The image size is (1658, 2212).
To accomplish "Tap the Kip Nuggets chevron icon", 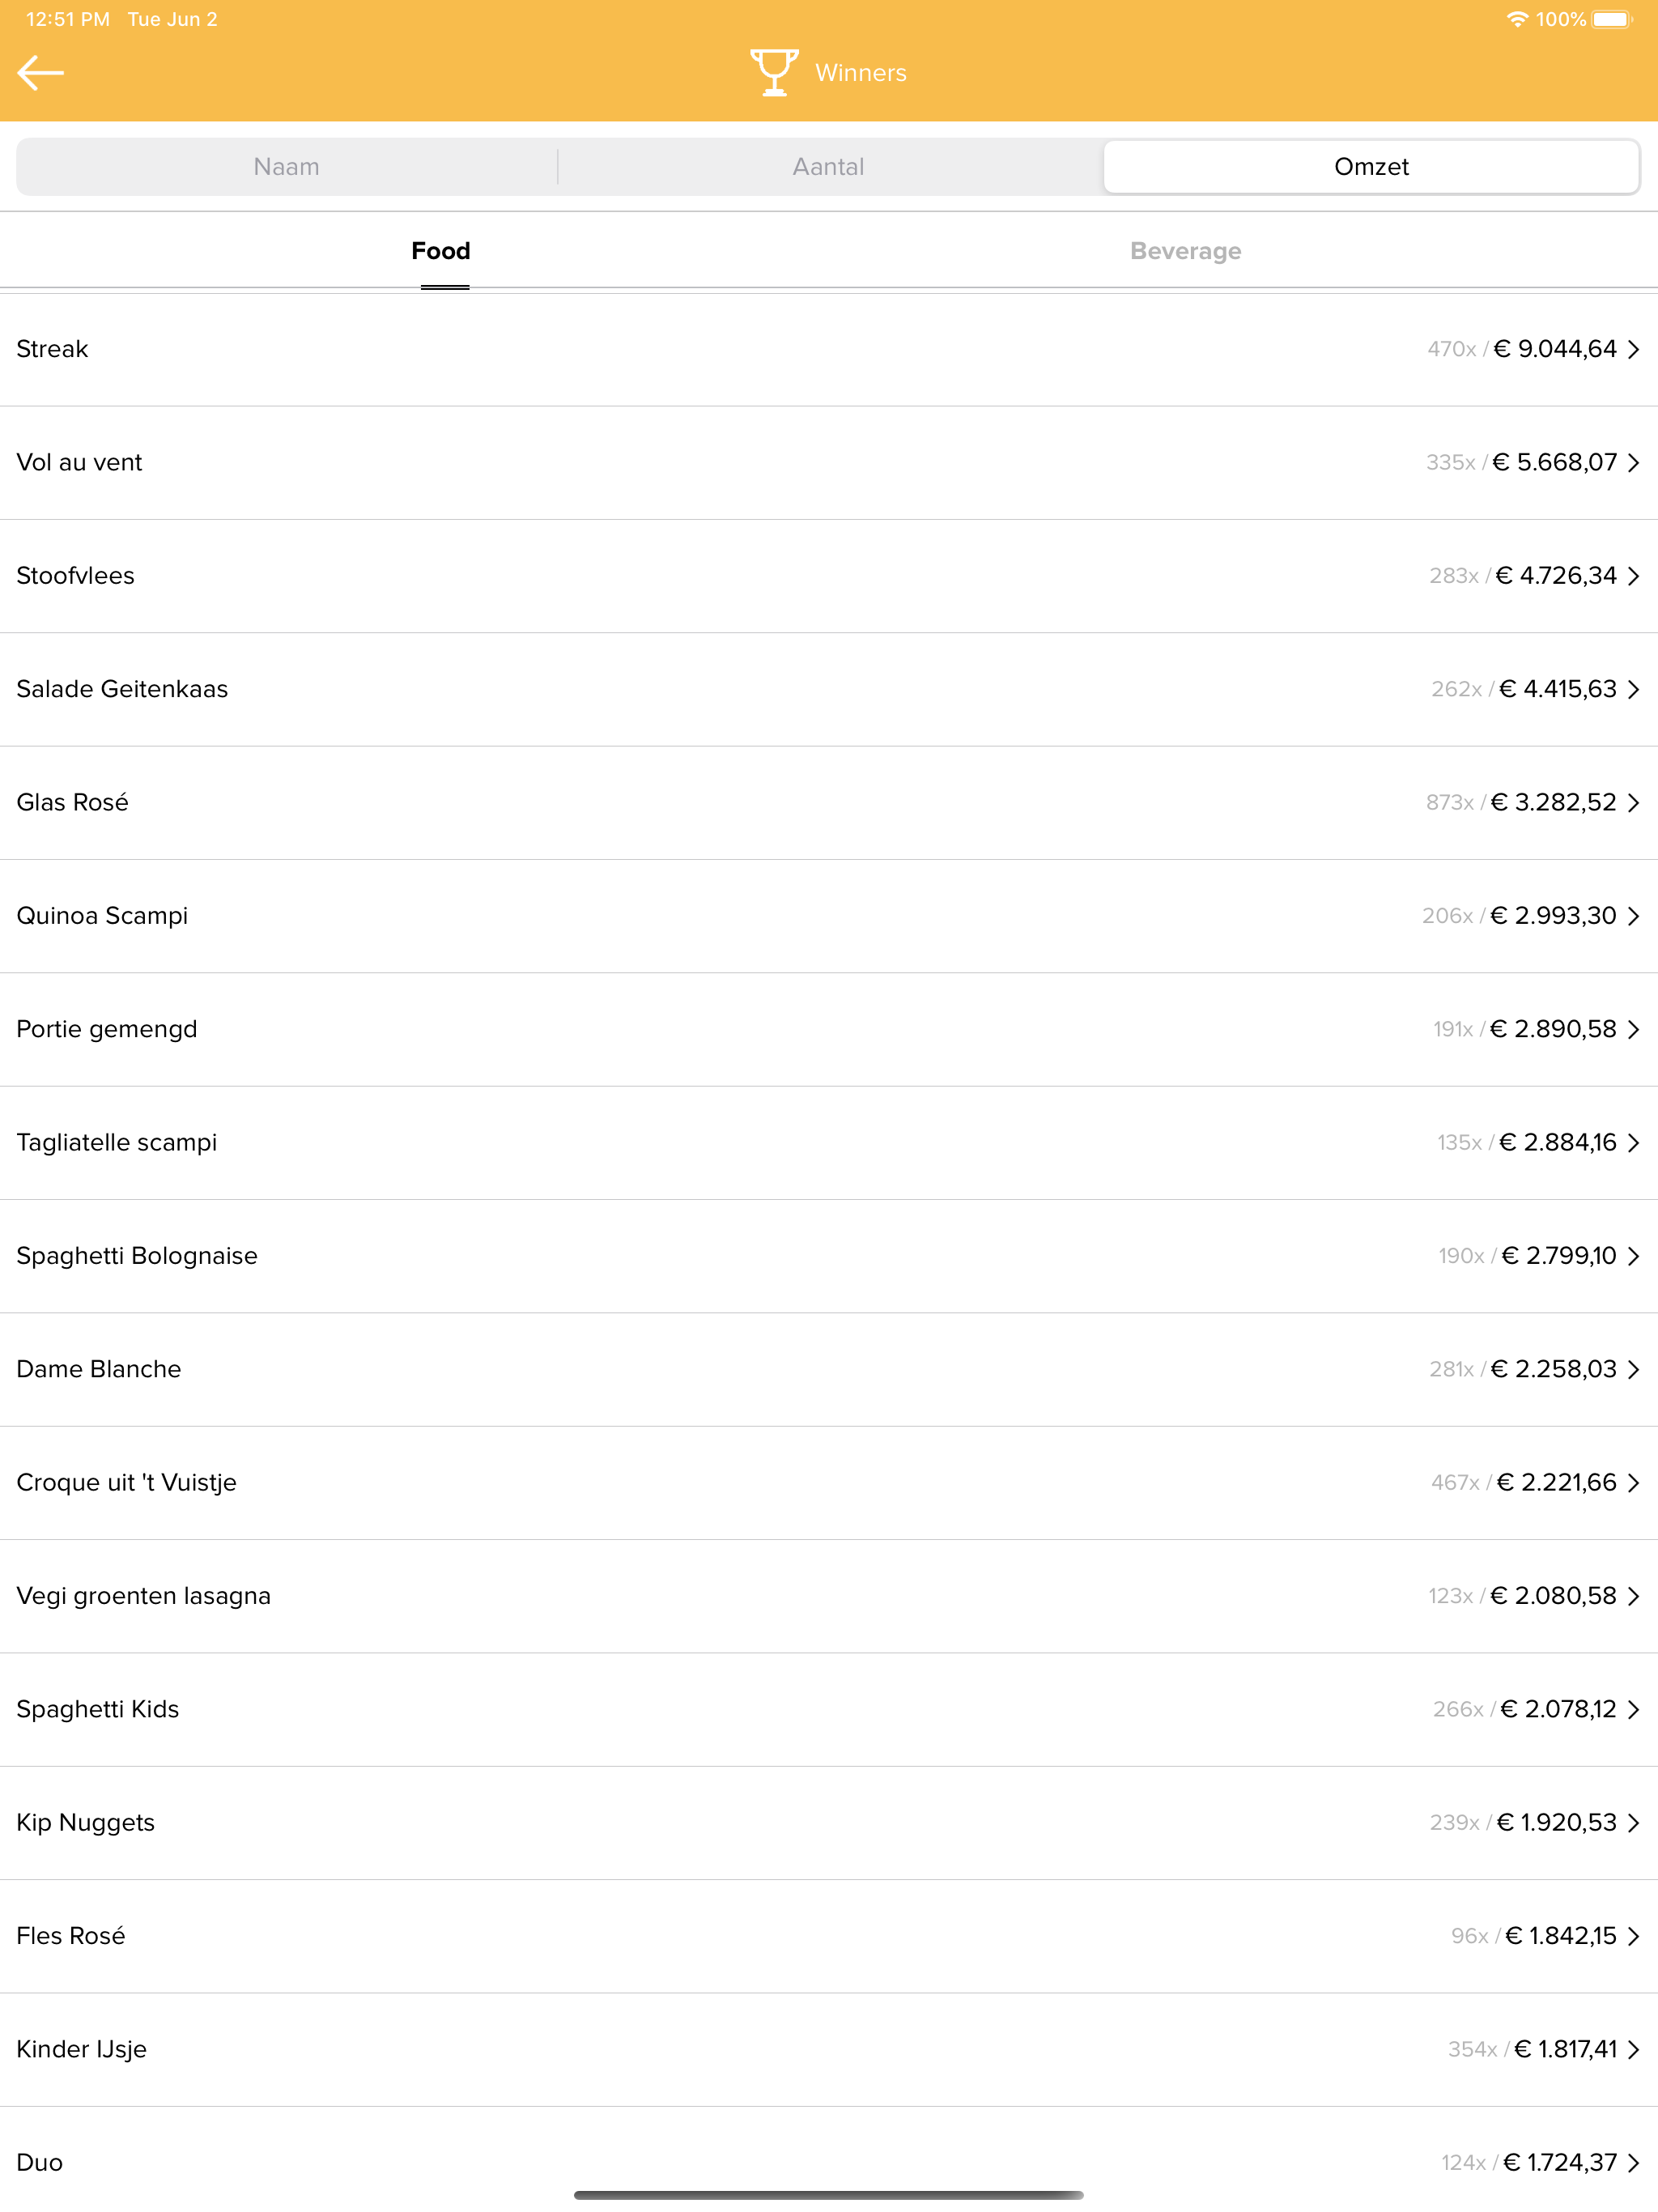I will pos(1633,1822).
